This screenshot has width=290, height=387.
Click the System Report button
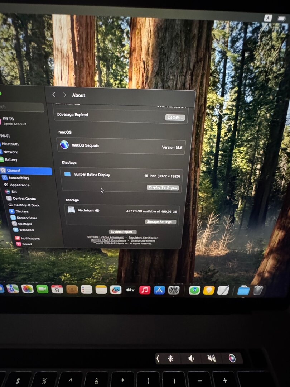point(122,232)
